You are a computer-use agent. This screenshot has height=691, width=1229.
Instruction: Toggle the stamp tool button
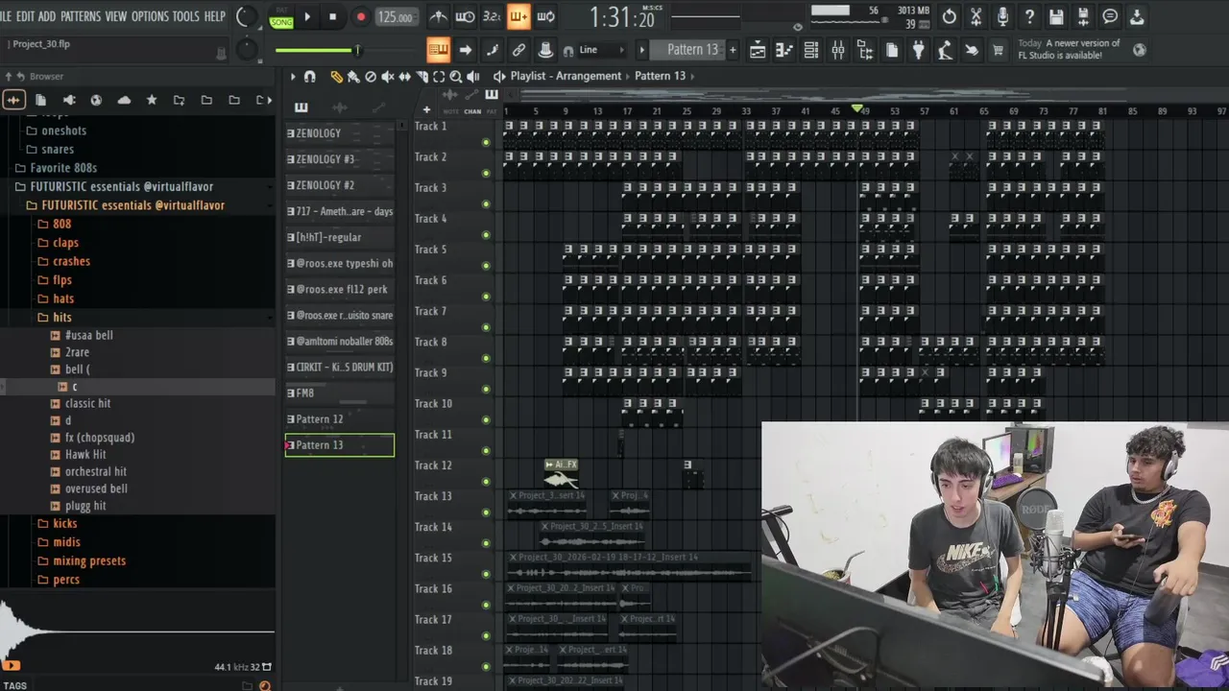point(545,50)
